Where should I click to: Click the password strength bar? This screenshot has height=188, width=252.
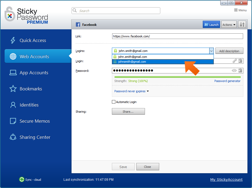(x=178, y=77)
